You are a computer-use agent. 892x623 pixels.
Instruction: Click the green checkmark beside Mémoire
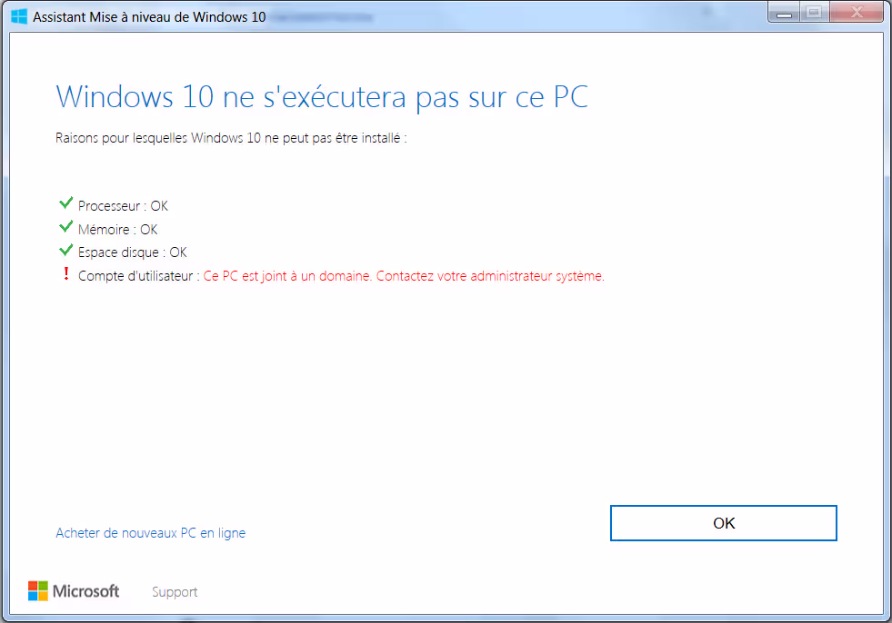point(65,226)
